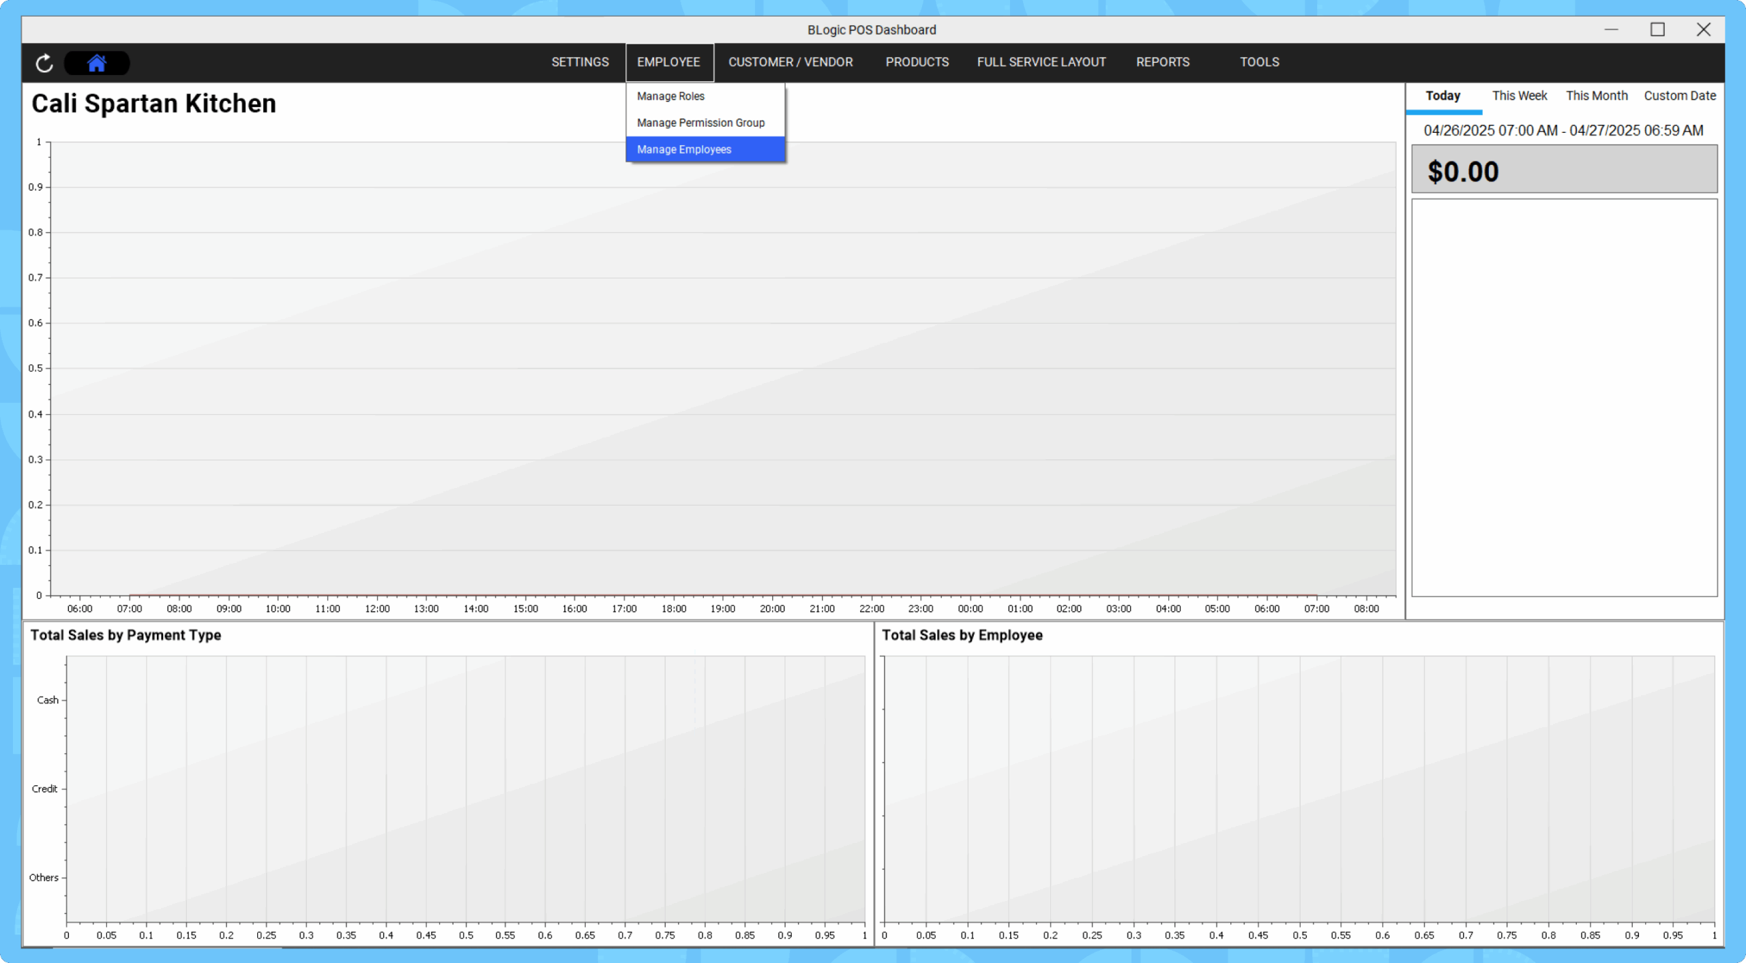Viewport: 1746px width, 963px height.
Task: Collapse the EMPLOYEE menu
Action: click(669, 62)
